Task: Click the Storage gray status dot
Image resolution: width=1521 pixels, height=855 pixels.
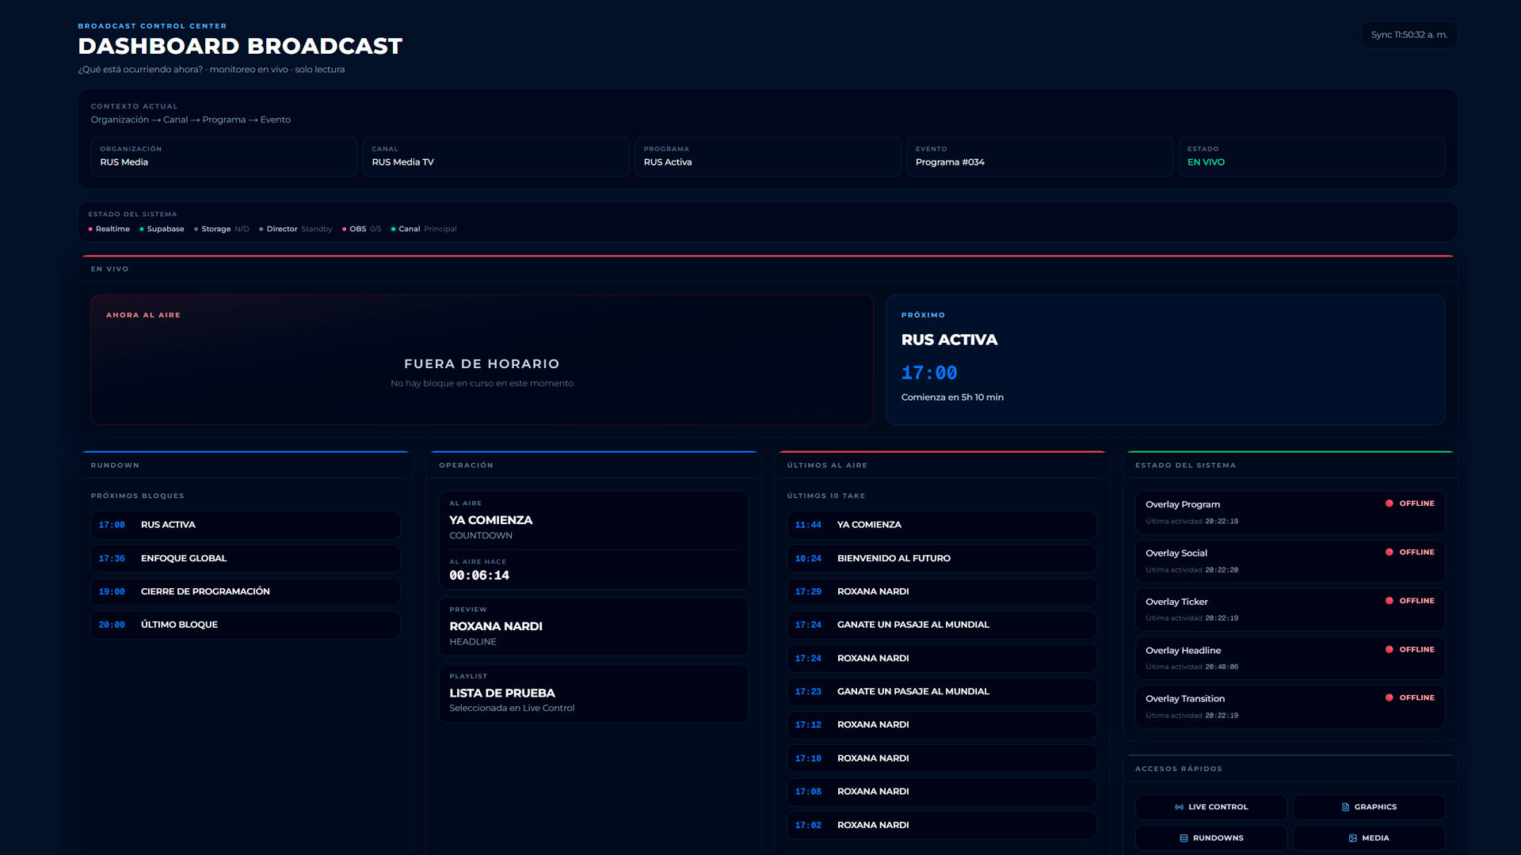Action: tap(196, 229)
